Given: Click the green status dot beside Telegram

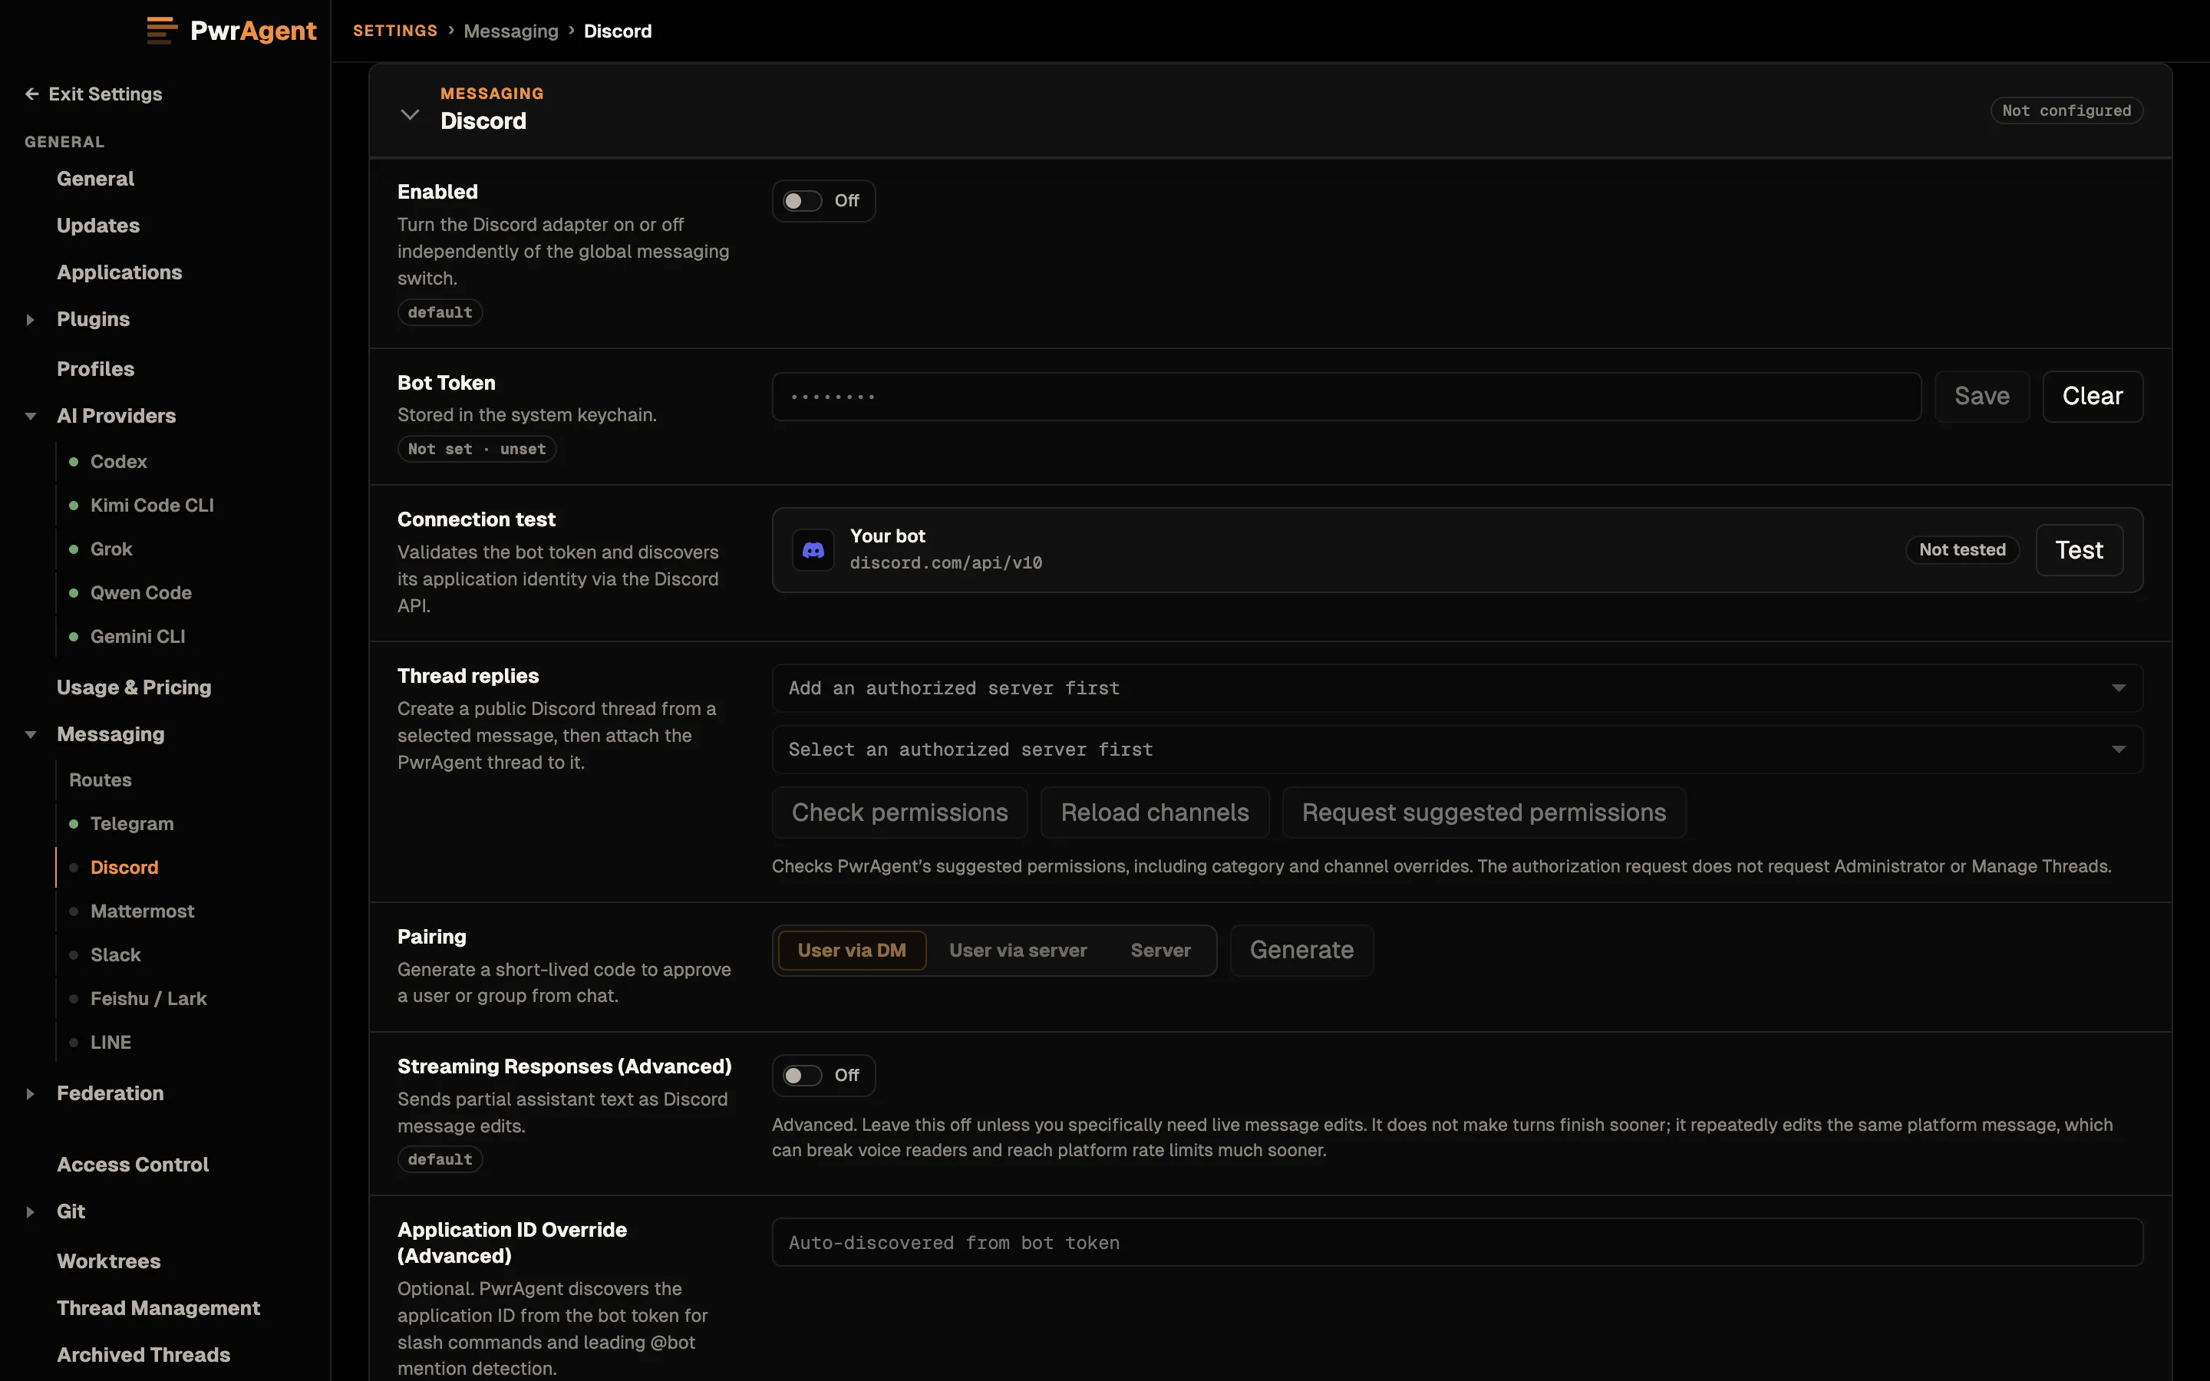Looking at the screenshot, I should coord(74,824).
